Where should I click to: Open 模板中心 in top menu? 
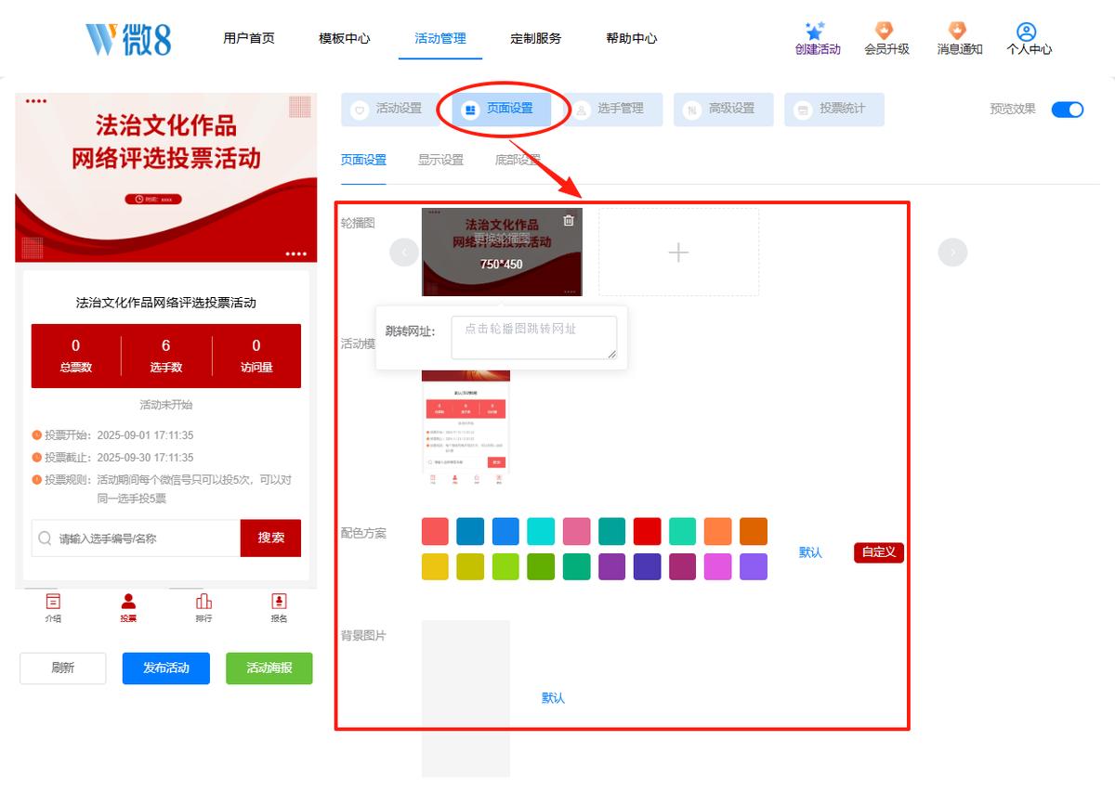pos(344,38)
